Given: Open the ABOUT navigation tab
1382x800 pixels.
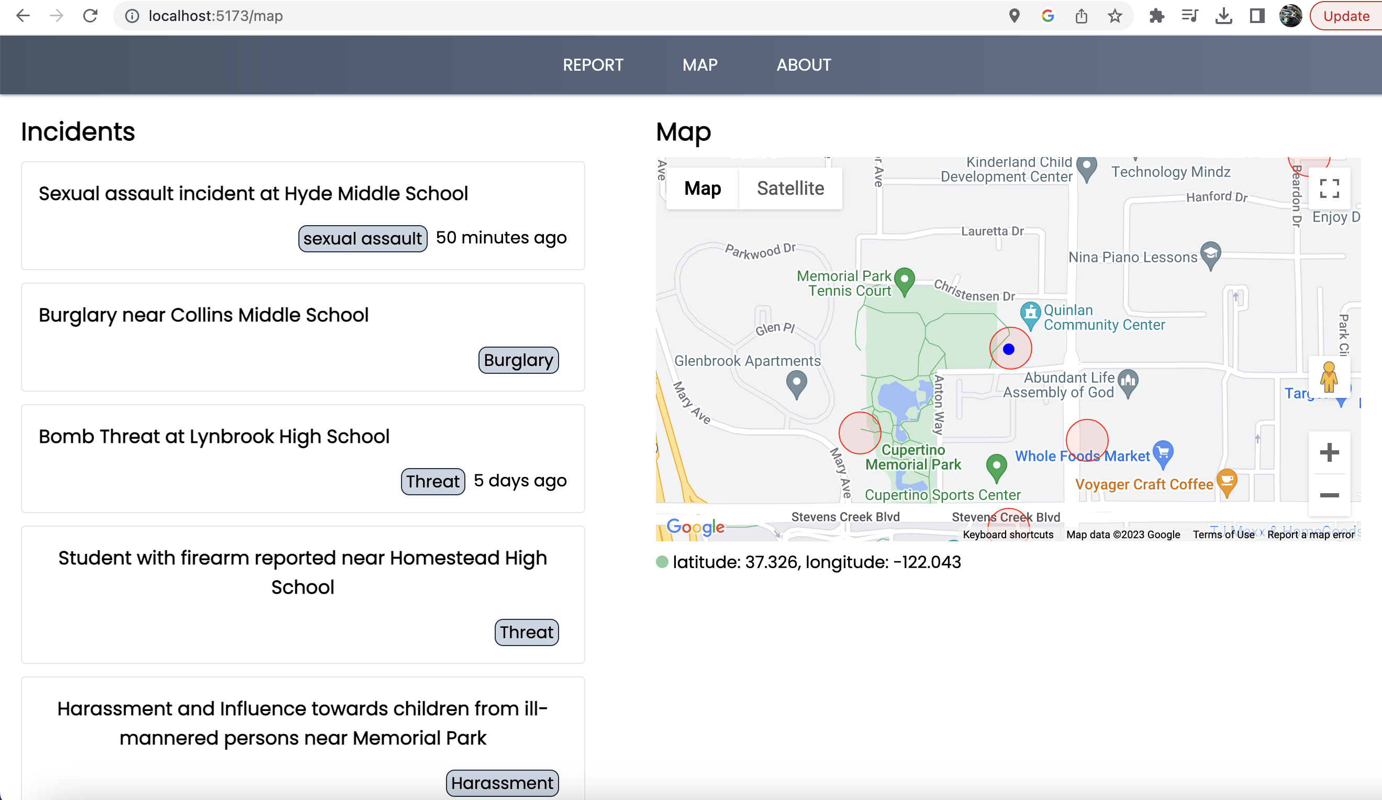Looking at the screenshot, I should coord(804,65).
